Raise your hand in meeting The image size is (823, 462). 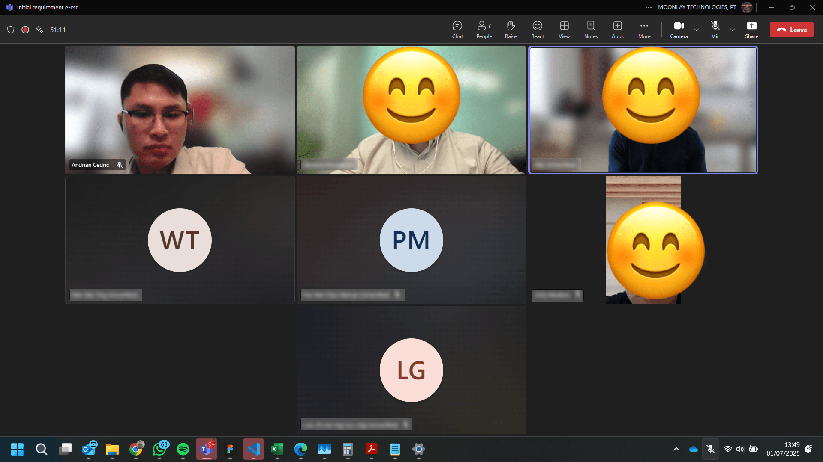(511, 30)
